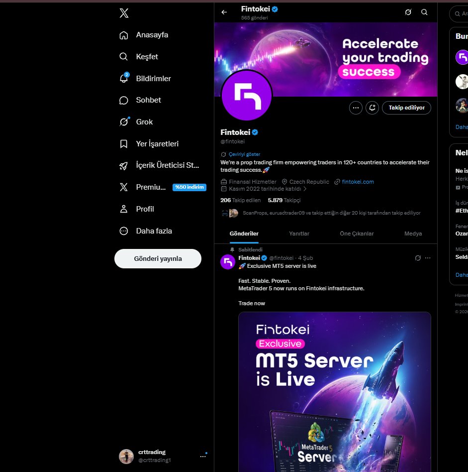Switch to Yanıtlar tab
468x472 pixels.
tap(299, 234)
